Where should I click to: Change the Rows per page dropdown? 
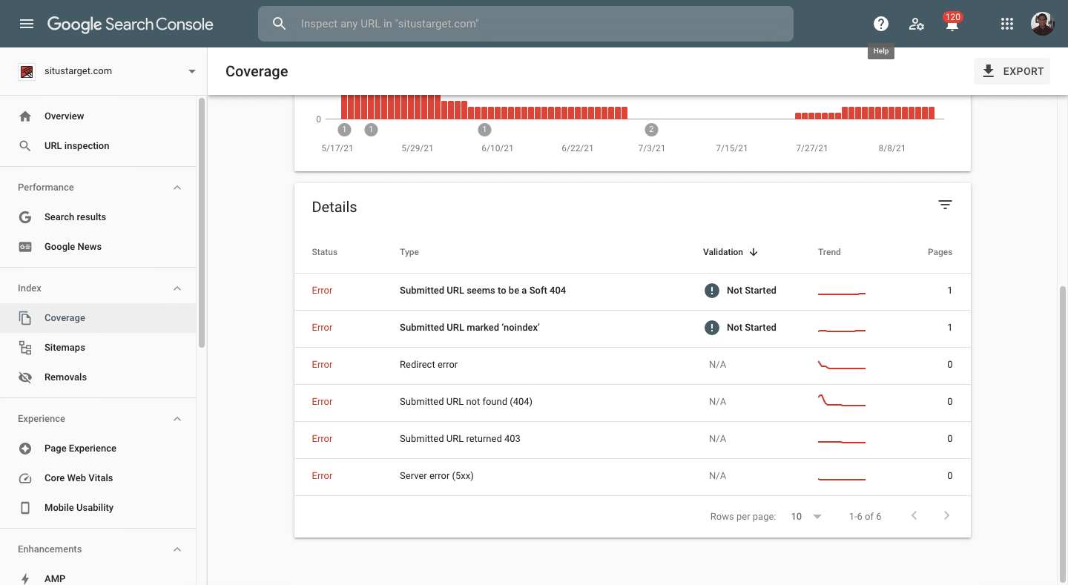coord(806,517)
